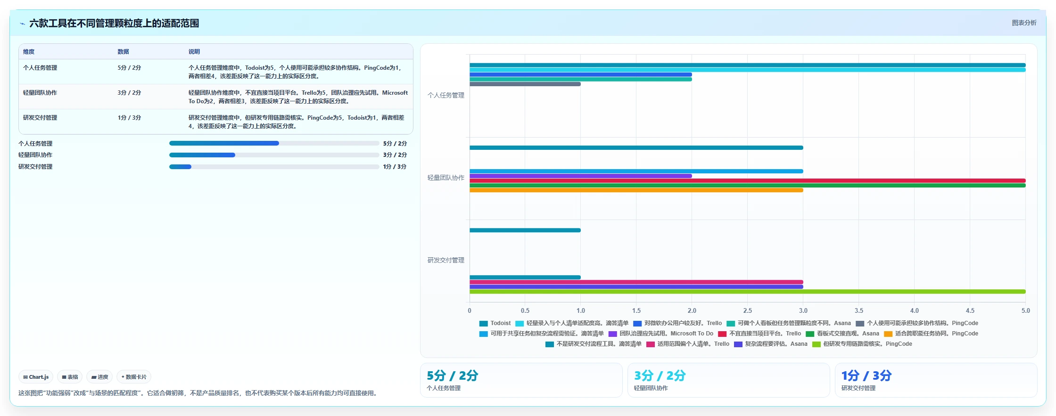Click the 轻量团队协作 table row
Viewport: 1056px width, 416px height.
coord(216,97)
